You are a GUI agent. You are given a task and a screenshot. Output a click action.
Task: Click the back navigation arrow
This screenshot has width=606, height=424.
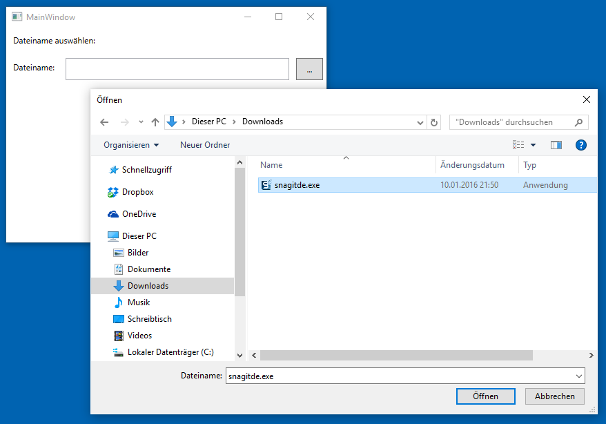[x=104, y=122]
